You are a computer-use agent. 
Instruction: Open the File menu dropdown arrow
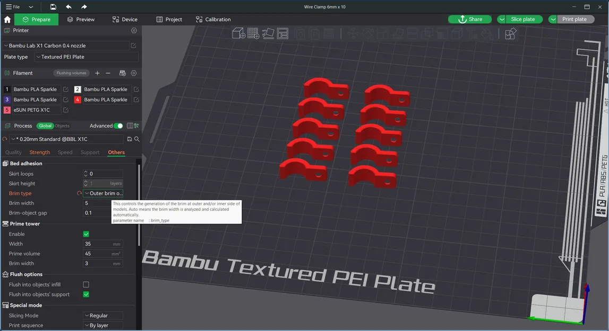tap(31, 7)
